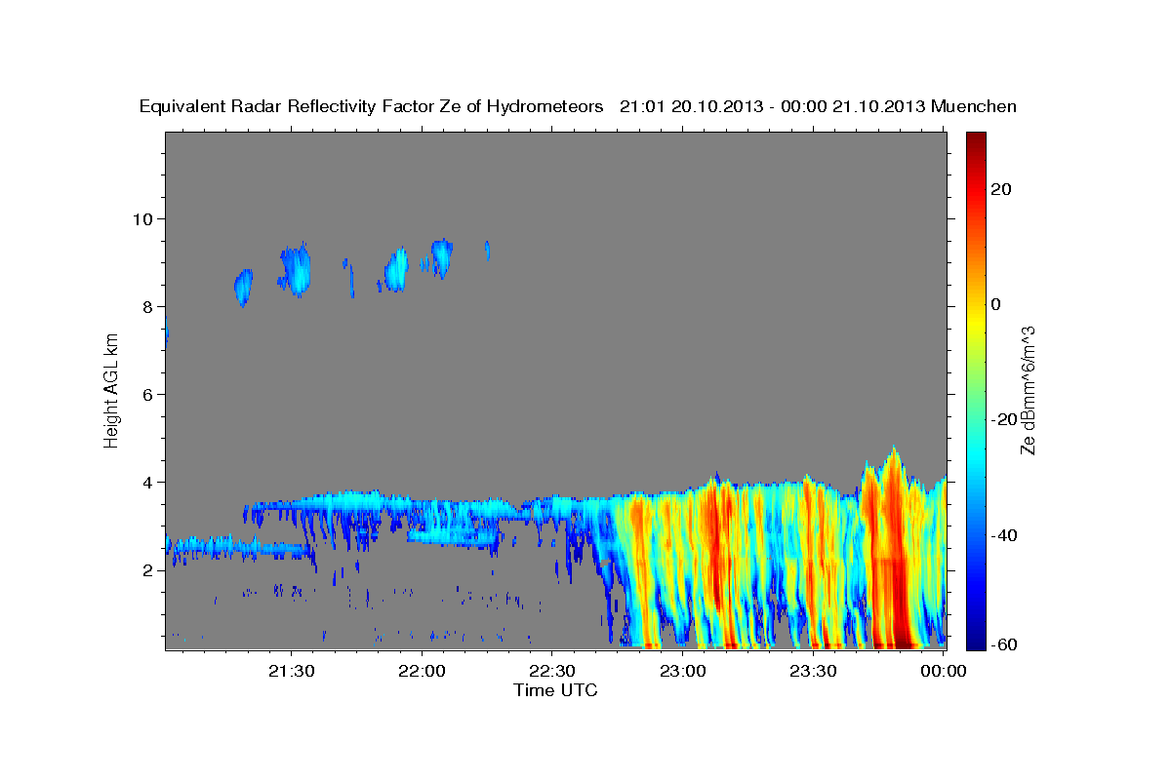The height and width of the screenshot is (780, 1171).
Task: Click the 'Muenchen' word in the title
Action: tap(974, 106)
